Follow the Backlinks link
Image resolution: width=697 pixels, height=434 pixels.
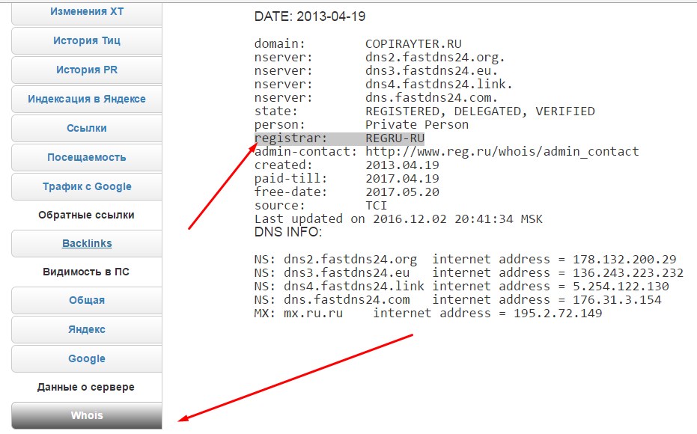tap(87, 243)
